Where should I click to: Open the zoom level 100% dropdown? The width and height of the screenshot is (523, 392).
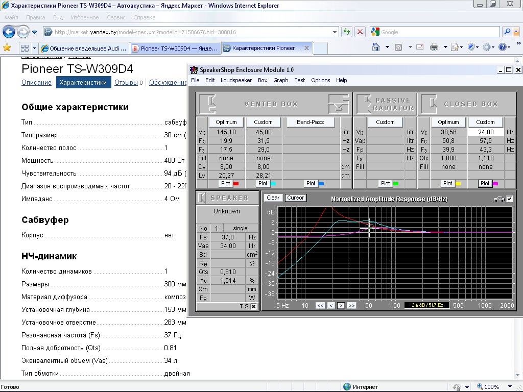pos(510,387)
